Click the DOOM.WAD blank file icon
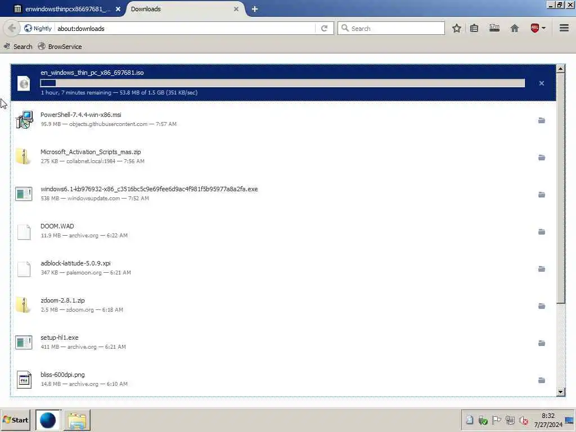The height and width of the screenshot is (432, 576). (24, 232)
